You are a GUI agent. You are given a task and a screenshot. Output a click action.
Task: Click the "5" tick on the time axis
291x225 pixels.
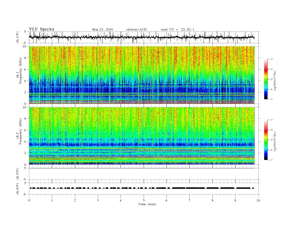coord(144,200)
